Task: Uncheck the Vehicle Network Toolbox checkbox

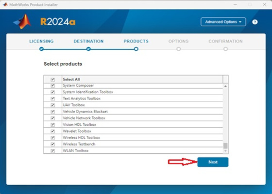Action: [52, 118]
